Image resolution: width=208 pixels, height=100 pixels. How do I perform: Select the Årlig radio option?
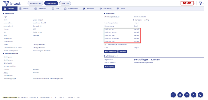(x=147, y=20)
